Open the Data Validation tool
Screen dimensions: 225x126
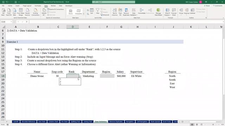coord(134,12)
